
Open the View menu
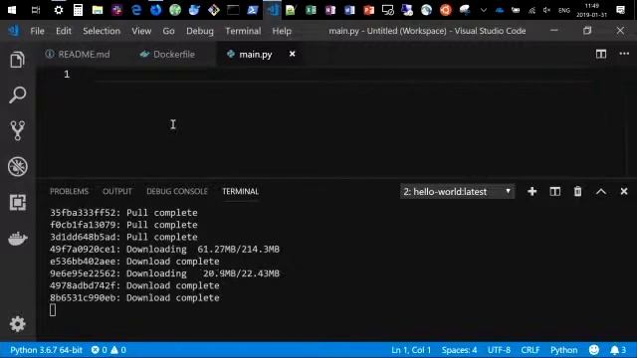pyautogui.click(x=141, y=31)
